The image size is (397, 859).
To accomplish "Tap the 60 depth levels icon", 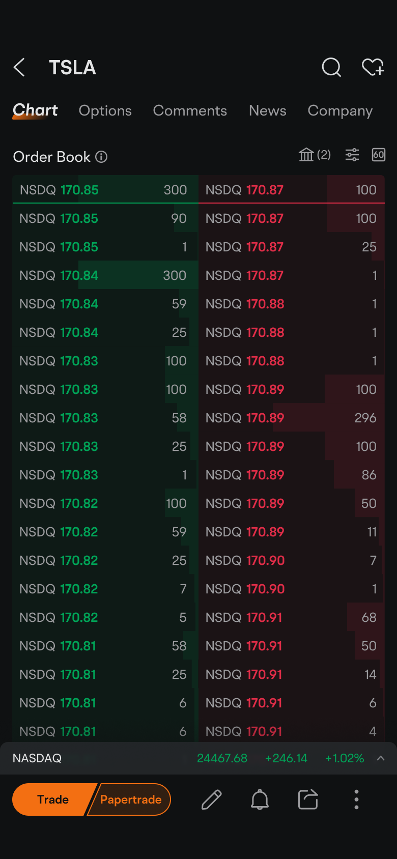I will pos(379,155).
